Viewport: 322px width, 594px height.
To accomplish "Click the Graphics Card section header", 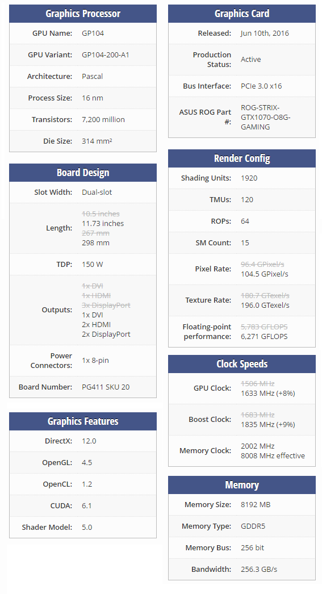I will point(242,14).
